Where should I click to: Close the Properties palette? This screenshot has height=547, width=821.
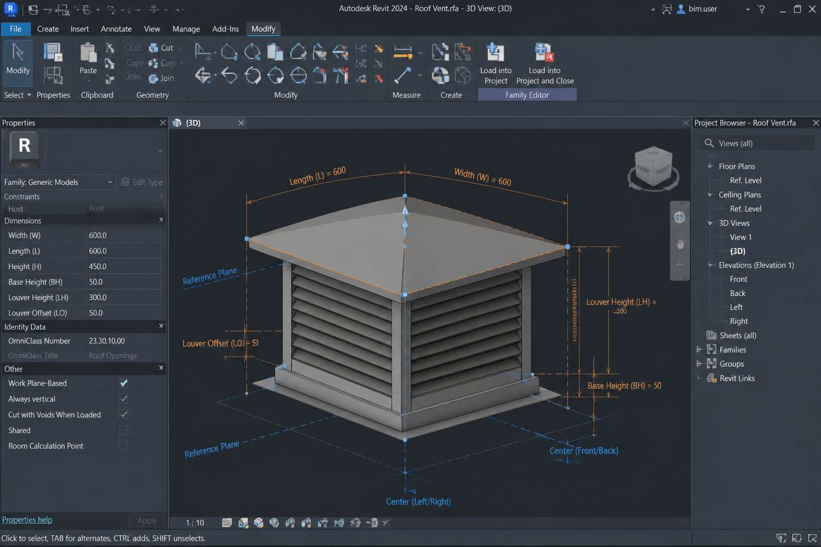tap(162, 123)
